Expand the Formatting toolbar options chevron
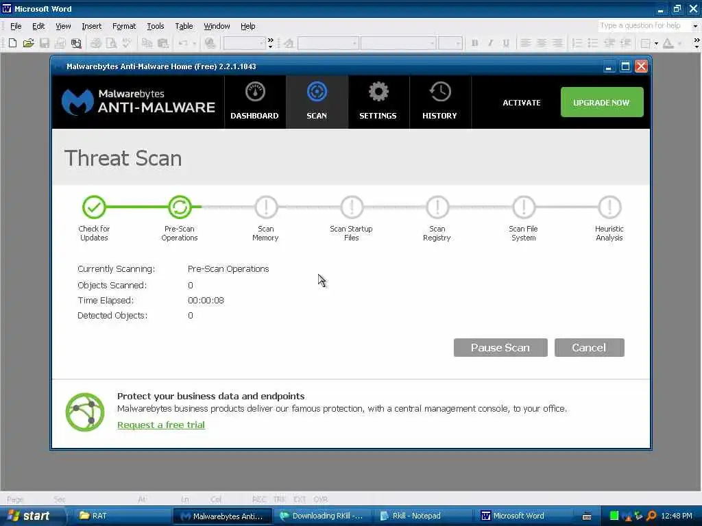Viewport: 702px width, 526px height. (x=697, y=43)
